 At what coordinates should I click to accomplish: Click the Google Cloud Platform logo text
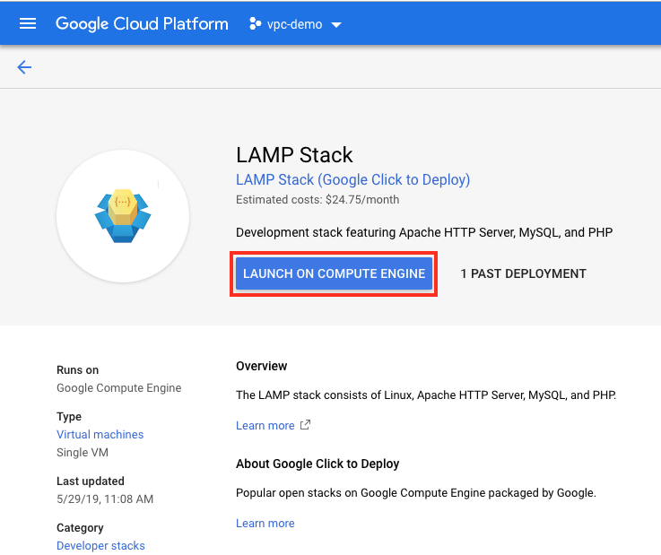click(x=142, y=24)
